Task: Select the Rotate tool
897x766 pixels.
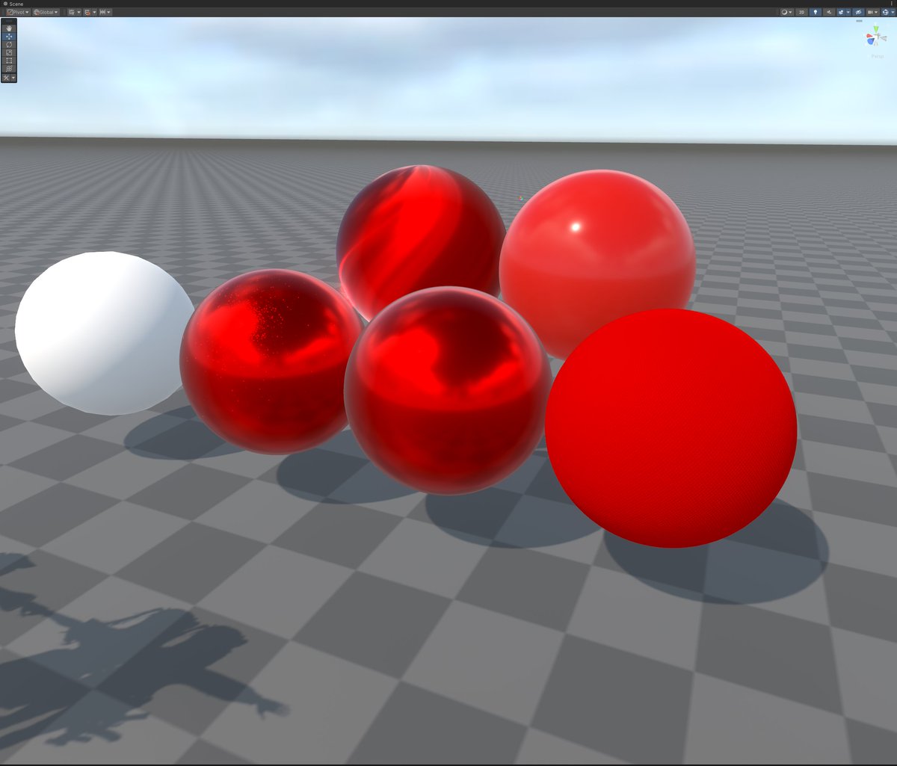Action: pyautogui.click(x=9, y=45)
